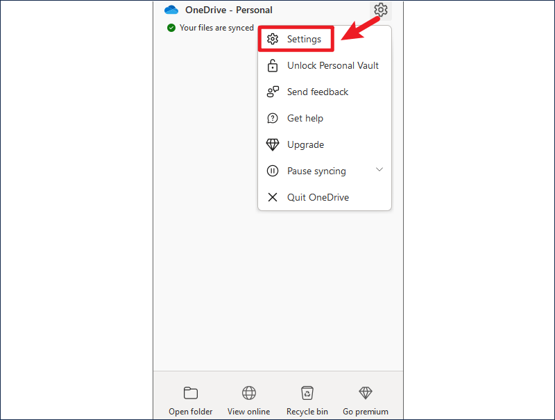The height and width of the screenshot is (420, 555).
Task: Click the diamond icon beside Upgrade
Action: 273,144
